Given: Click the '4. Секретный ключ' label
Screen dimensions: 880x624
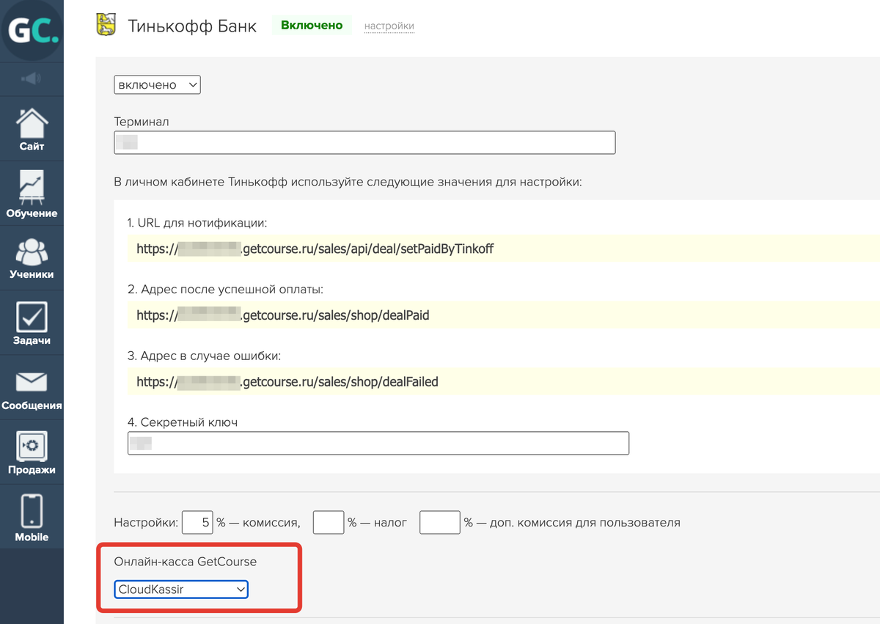Looking at the screenshot, I should 183,422.
